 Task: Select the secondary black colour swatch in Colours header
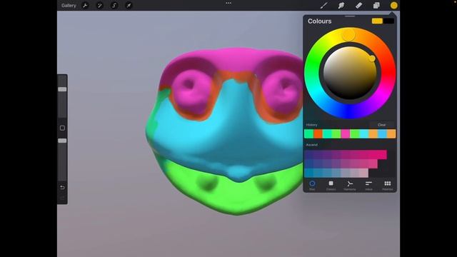388,21
